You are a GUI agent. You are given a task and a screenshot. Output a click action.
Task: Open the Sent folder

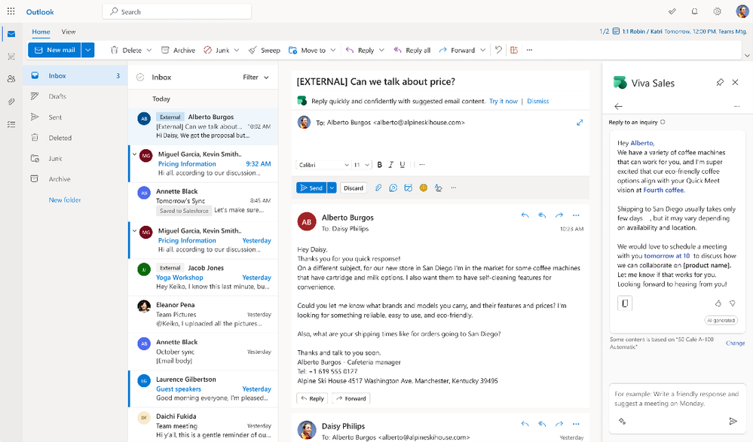(x=75, y=117)
